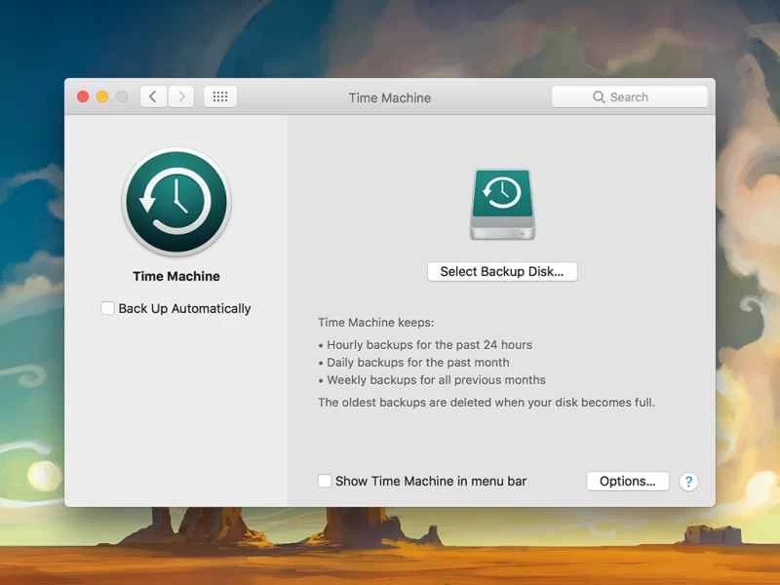Click Select Backup Disk
780x585 pixels.
pos(502,271)
